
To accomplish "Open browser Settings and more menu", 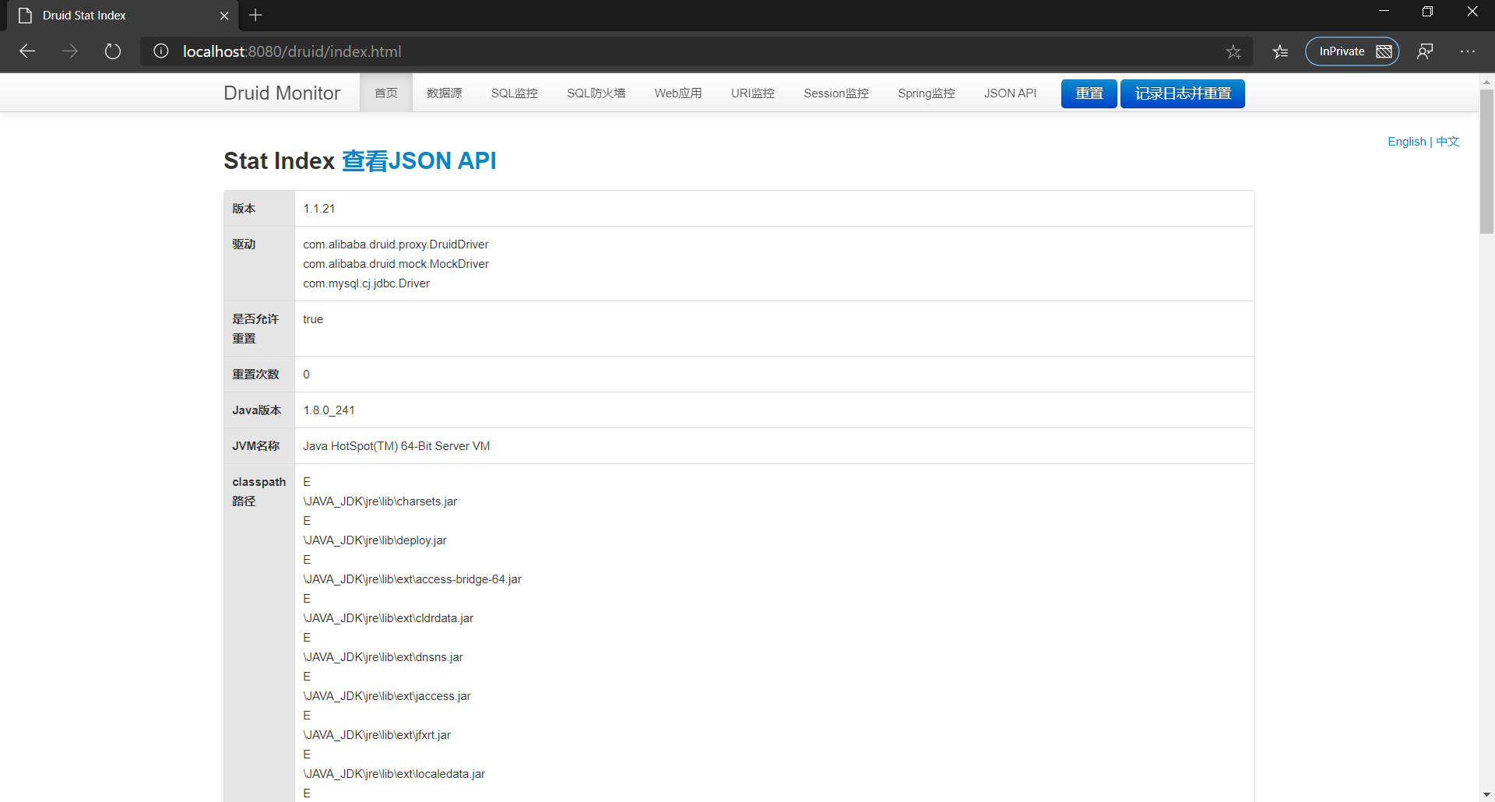I will point(1468,51).
